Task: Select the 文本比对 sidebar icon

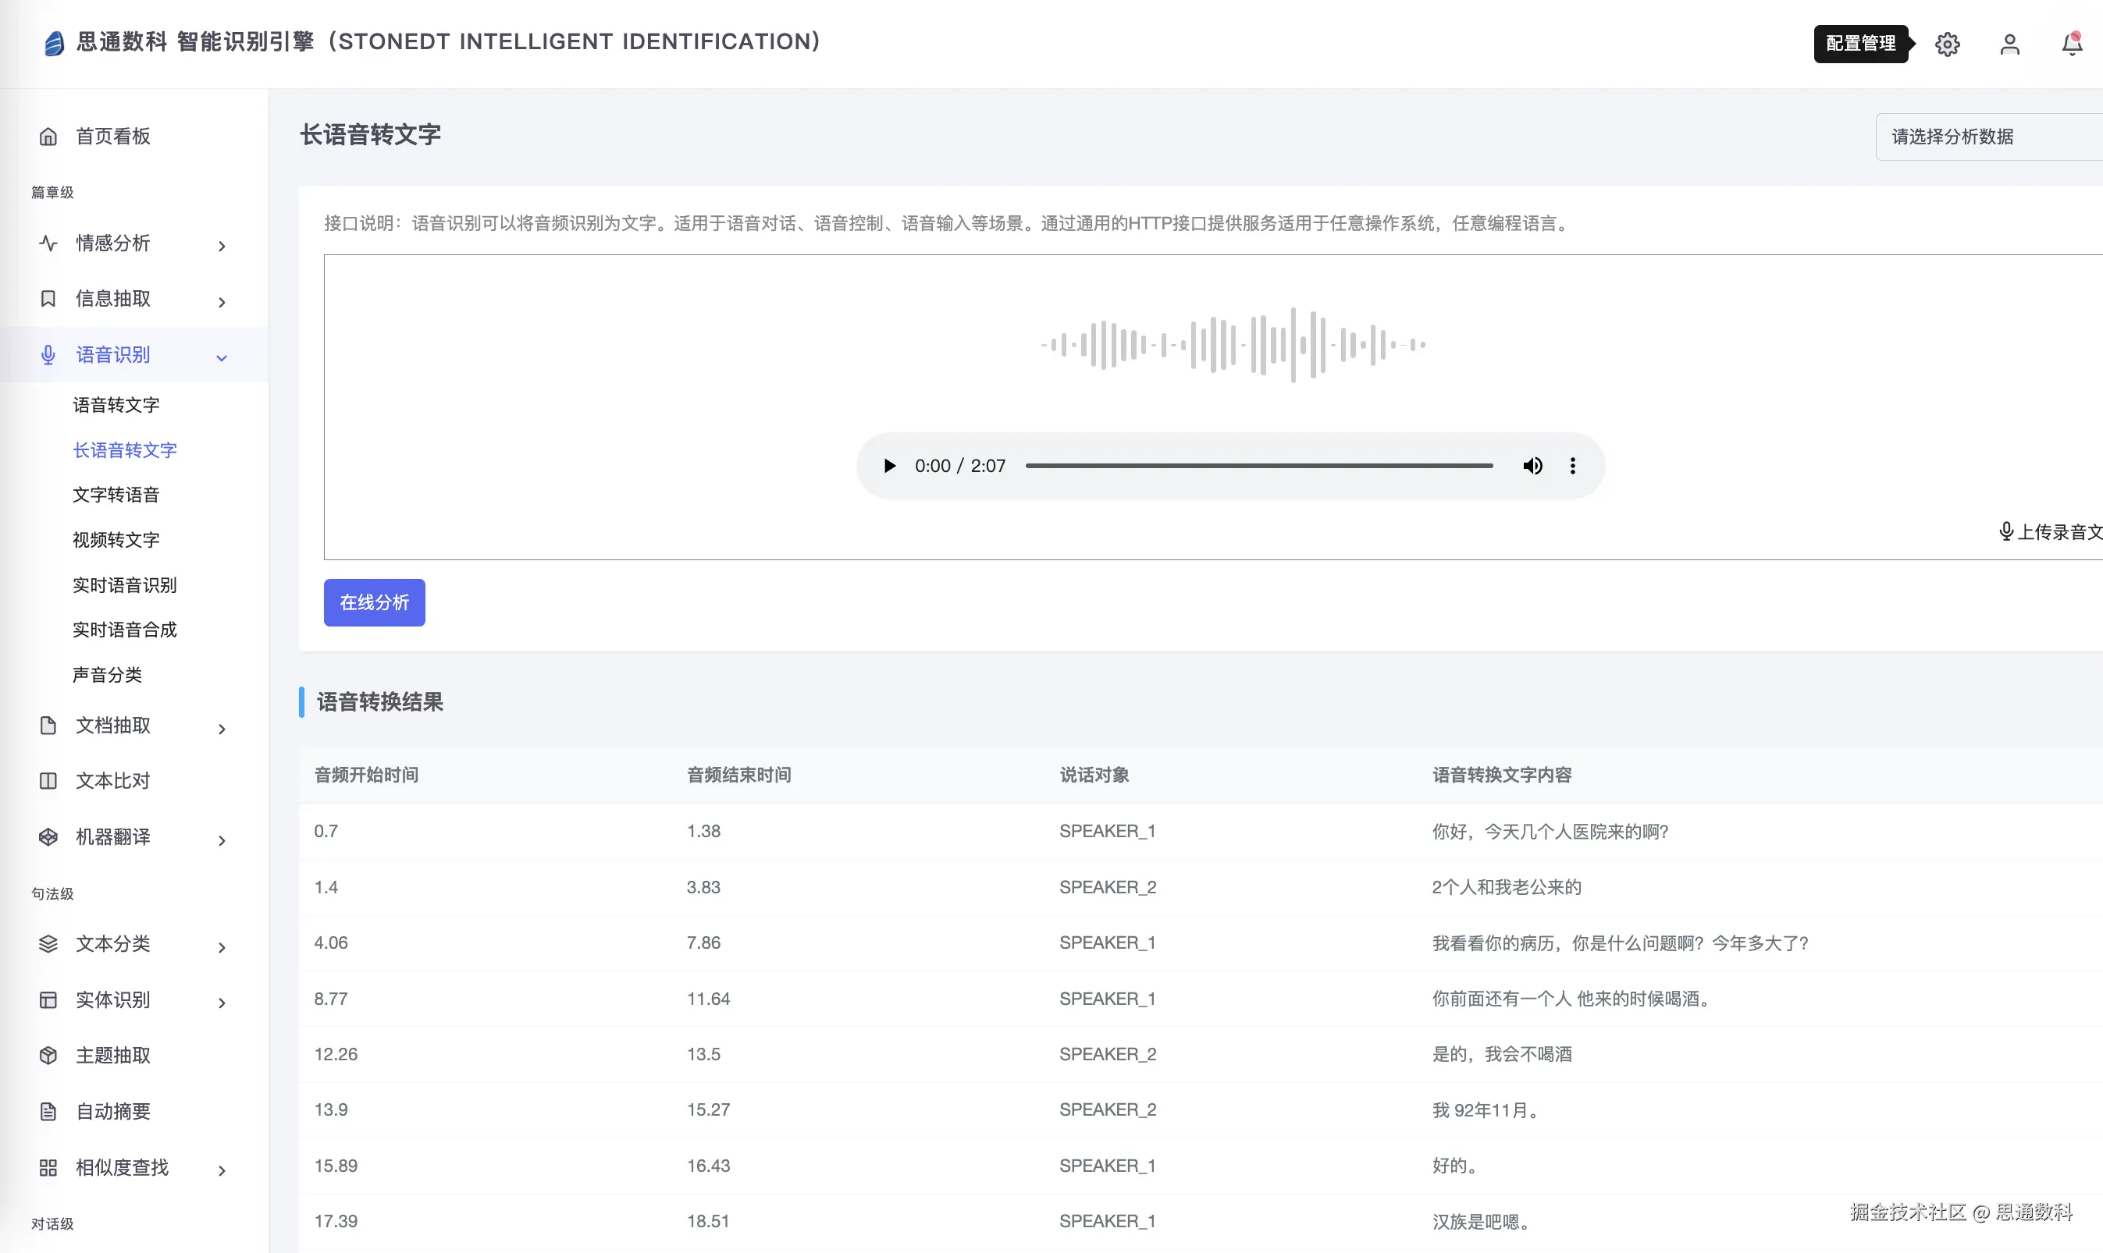Action: 48,780
